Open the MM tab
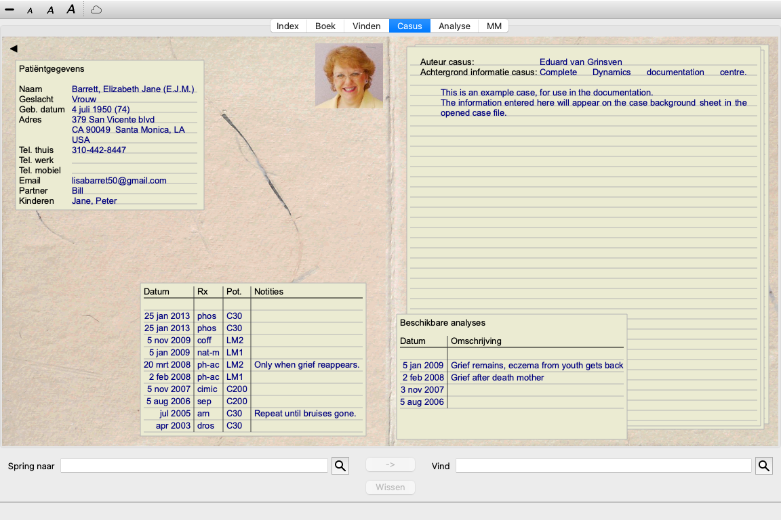 point(494,26)
